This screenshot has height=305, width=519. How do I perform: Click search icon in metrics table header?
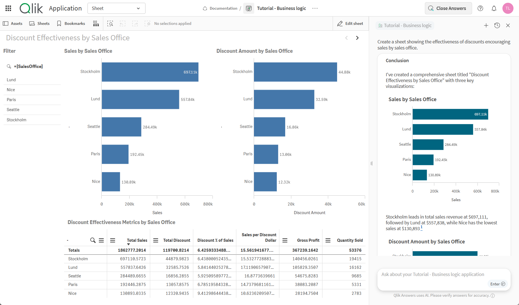tap(93, 240)
